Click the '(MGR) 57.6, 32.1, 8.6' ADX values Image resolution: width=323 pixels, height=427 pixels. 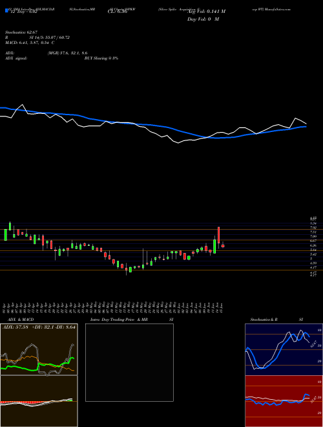pyautogui.click(x=67, y=53)
